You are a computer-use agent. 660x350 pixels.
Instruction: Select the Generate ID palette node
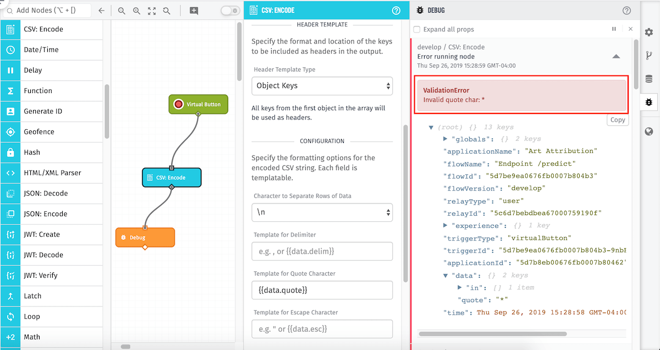(52, 111)
